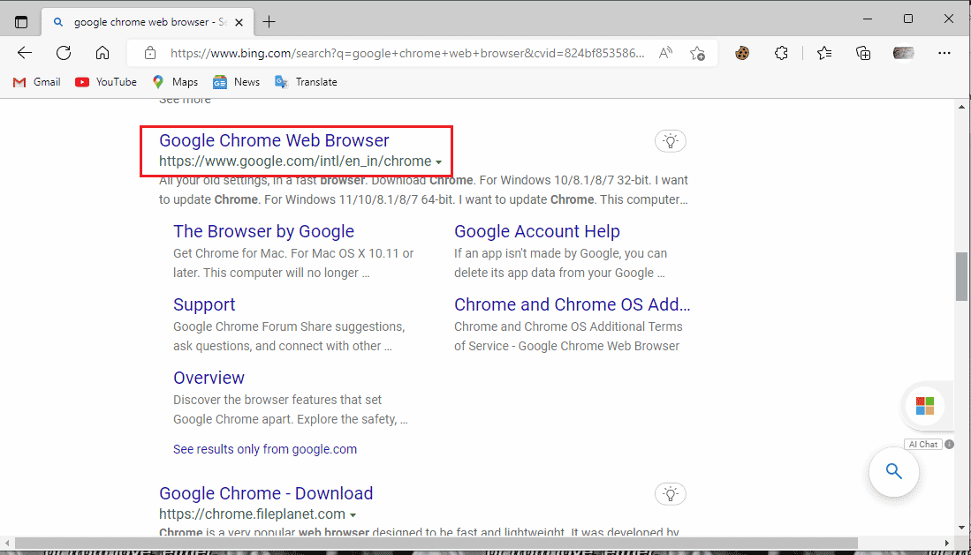Toggle lightbulb insight for Google Chrome Web Browser
The height and width of the screenshot is (555, 971).
tap(671, 140)
